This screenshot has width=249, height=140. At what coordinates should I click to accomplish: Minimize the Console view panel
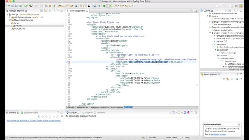click(192, 112)
